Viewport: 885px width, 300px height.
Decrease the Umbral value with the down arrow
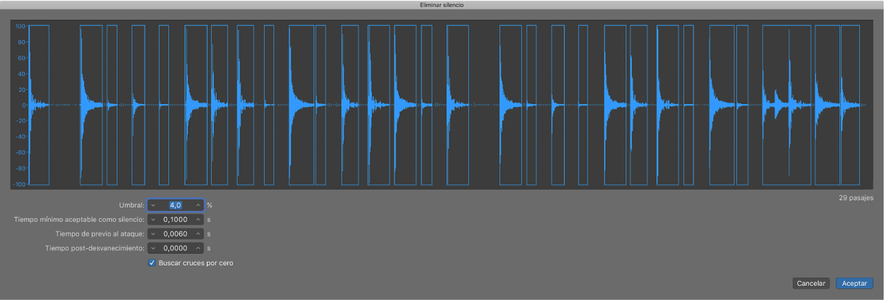click(153, 205)
